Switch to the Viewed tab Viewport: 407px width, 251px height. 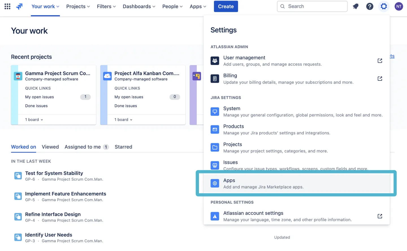tap(50, 147)
